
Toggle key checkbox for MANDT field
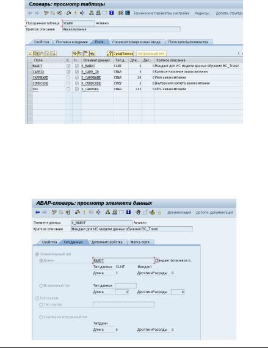tap(68, 66)
